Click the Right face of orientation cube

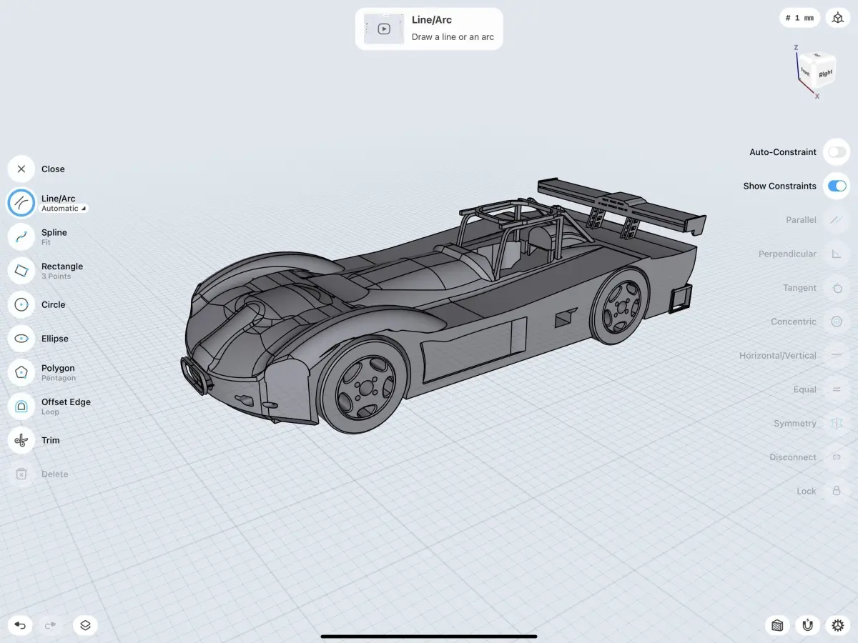click(826, 74)
